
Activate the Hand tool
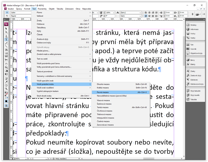tap(6, 85)
